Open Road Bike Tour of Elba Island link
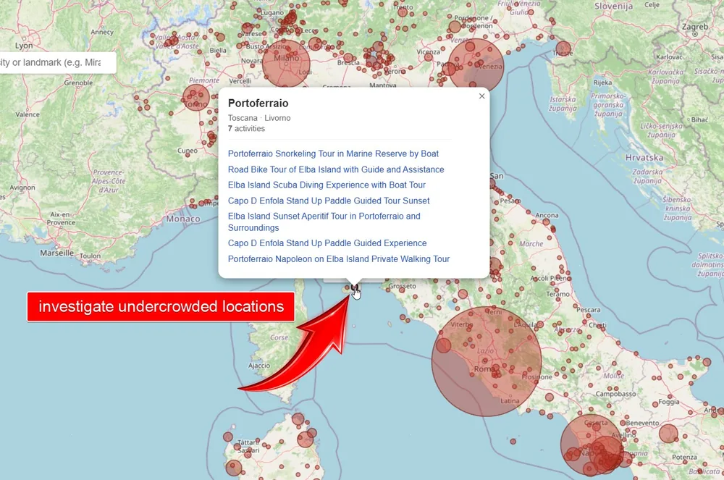Image resolution: width=724 pixels, height=480 pixels. [x=336, y=169]
